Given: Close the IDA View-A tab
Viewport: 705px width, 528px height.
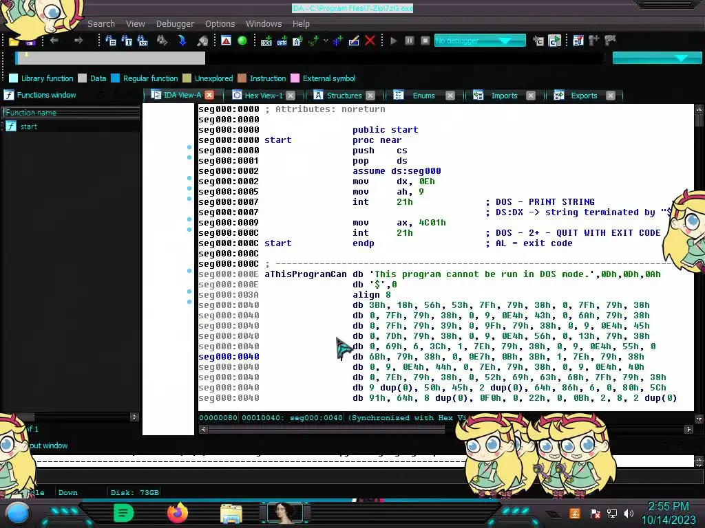Looking at the screenshot, I should coord(209,95).
